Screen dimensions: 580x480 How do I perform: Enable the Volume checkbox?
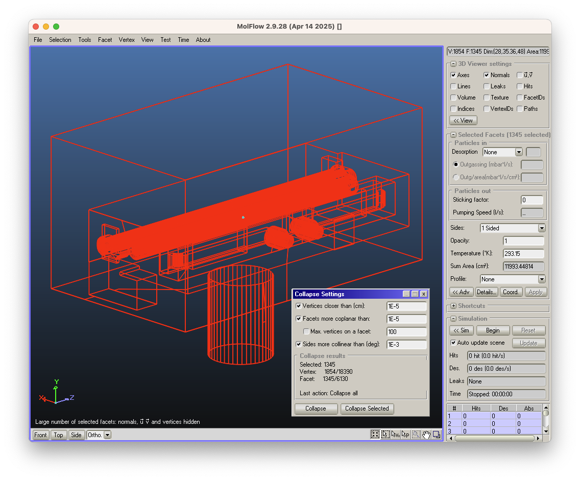(453, 98)
